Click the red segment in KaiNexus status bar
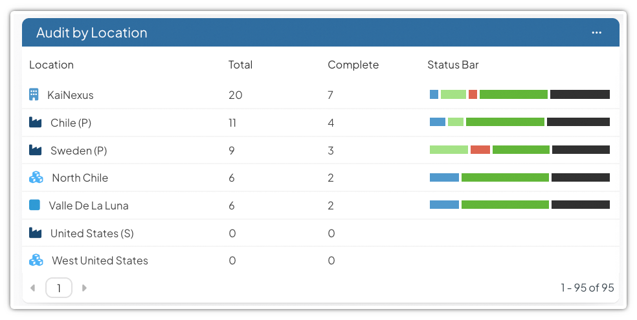The image size is (637, 320). [473, 94]
